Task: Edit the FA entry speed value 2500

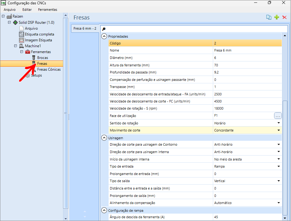Action: click(247, 94)
